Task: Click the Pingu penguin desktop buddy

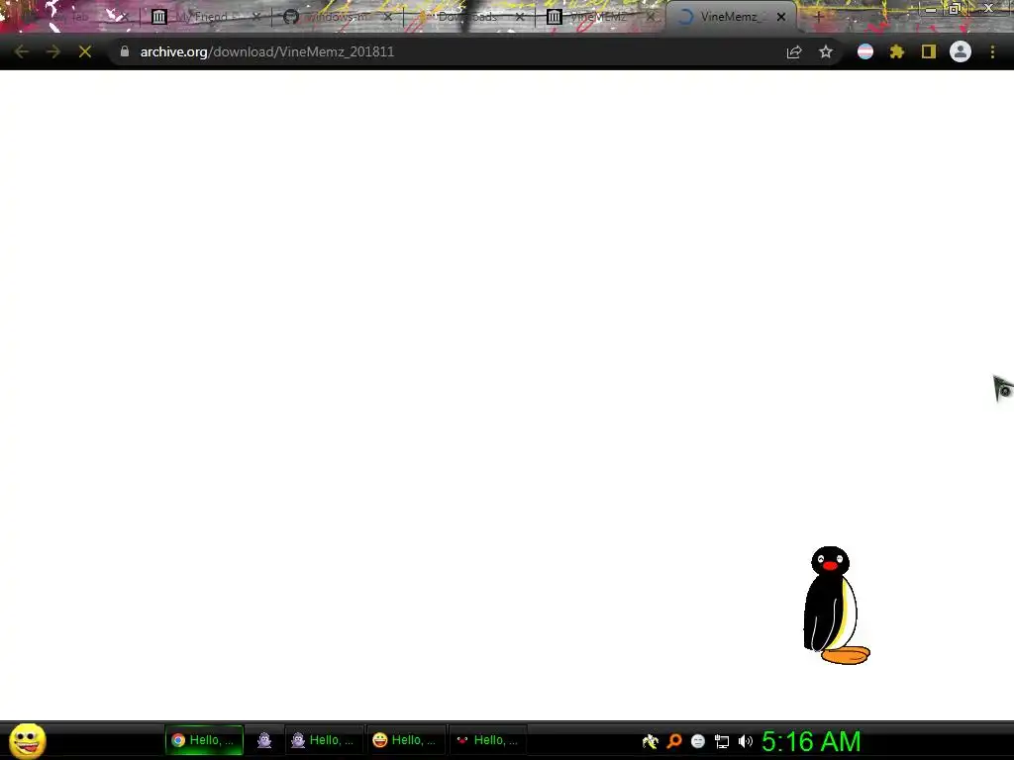Action: [x=836, y=606]
